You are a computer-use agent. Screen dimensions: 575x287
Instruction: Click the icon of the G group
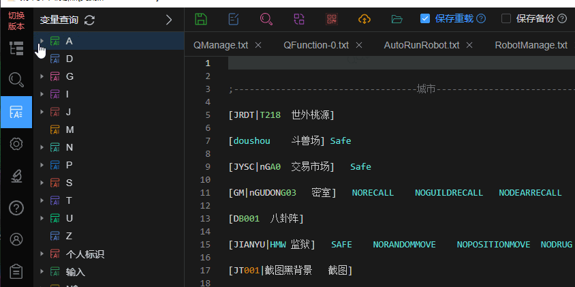click(x=55, y=76)
